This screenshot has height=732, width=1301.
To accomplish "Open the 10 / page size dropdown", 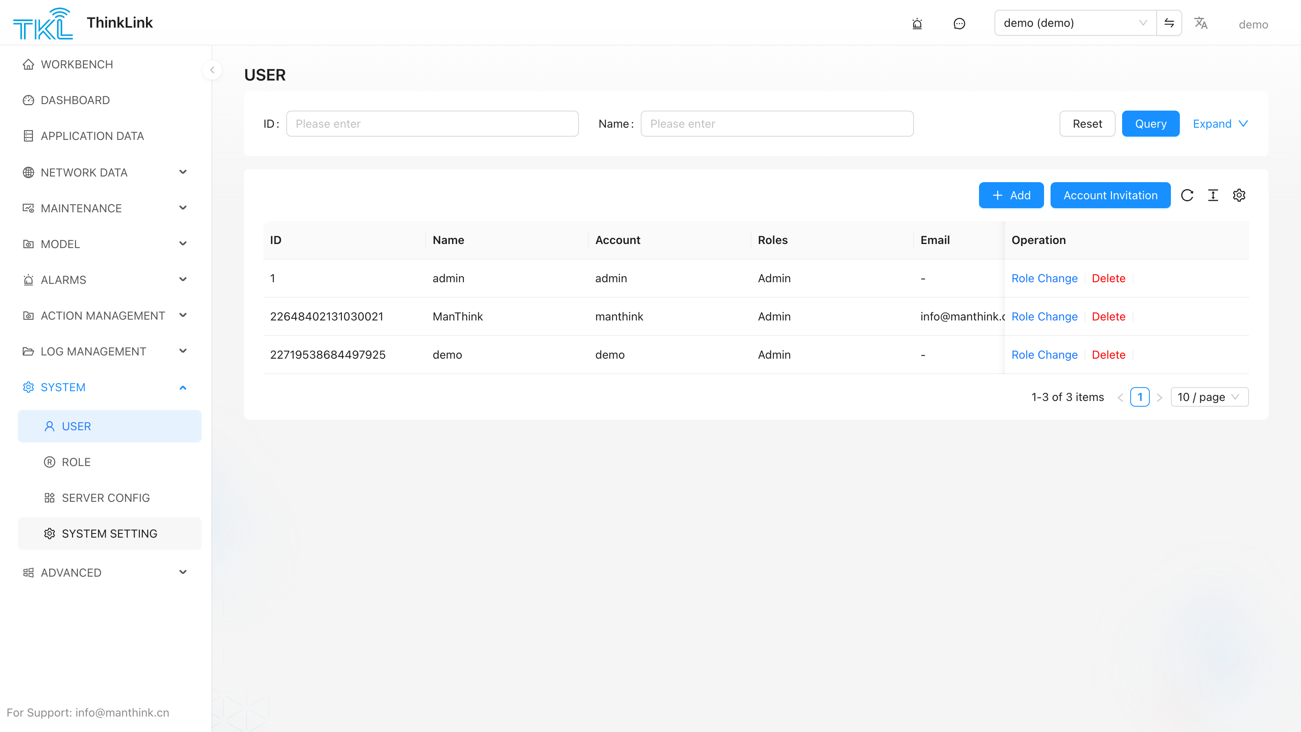I will pos(1209,397).
